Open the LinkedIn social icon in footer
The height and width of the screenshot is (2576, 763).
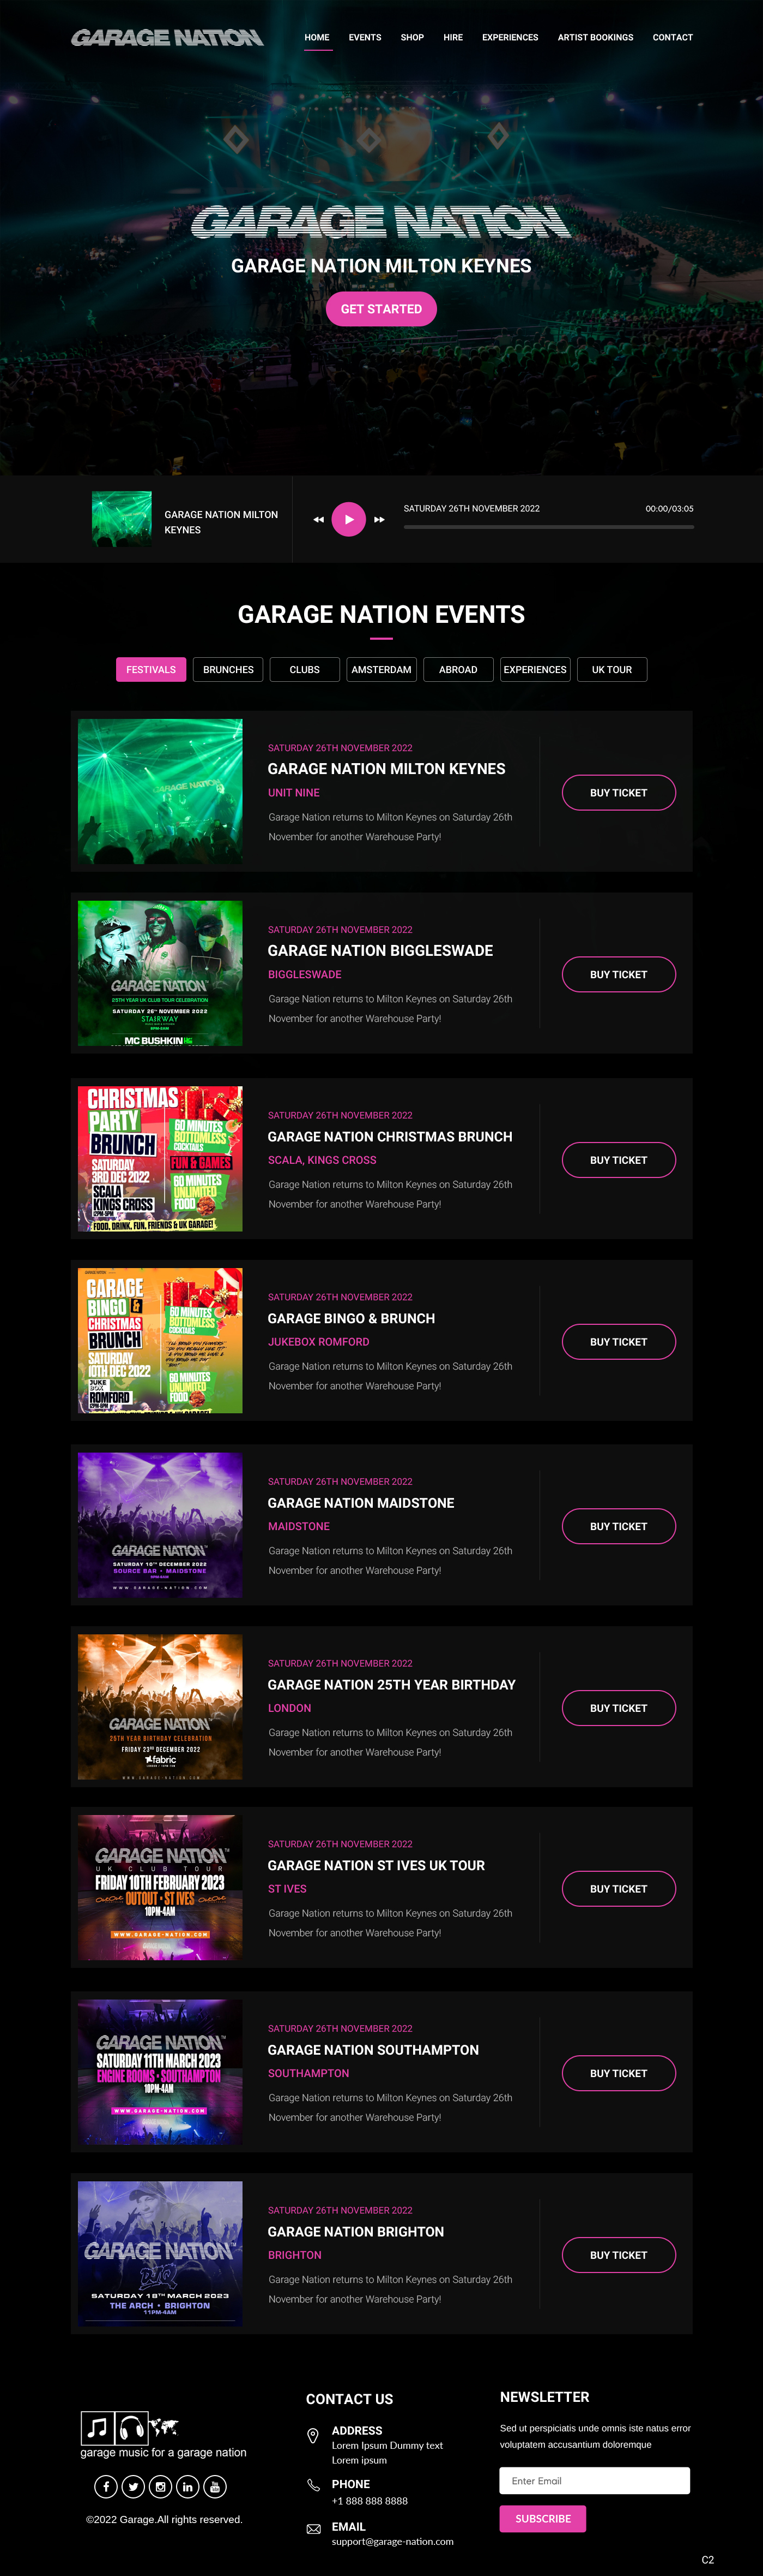click(x=187, y=2487)
